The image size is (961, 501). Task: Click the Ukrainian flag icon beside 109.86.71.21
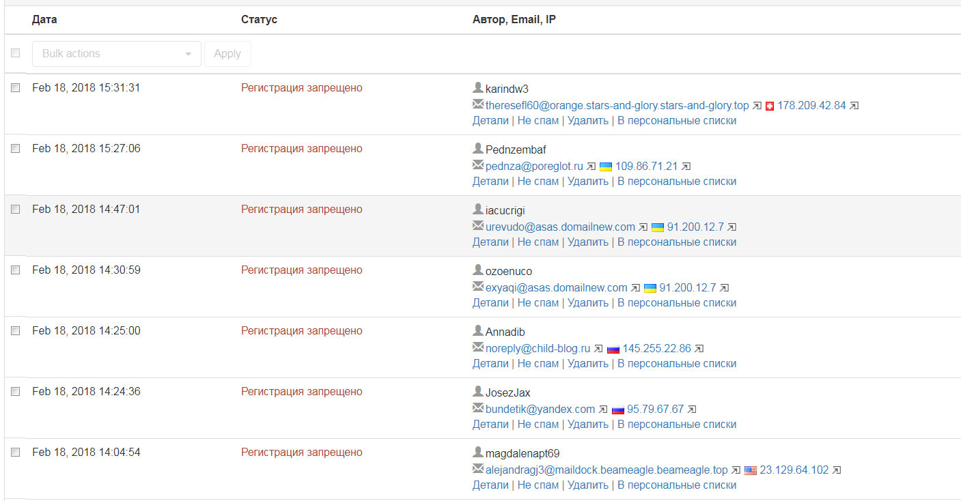tap(606, 167)
